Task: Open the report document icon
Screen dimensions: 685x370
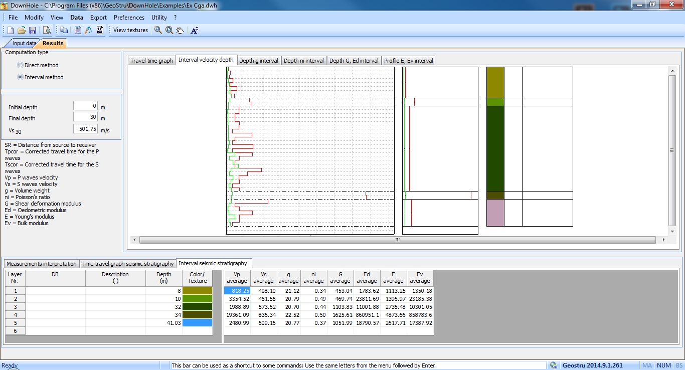Action: (78, 30)
